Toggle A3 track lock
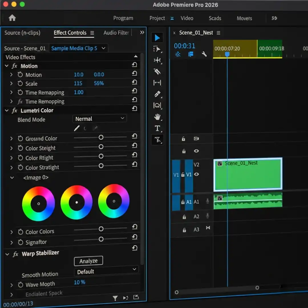The width and height of the screenshot is (308, 308). 184,230
